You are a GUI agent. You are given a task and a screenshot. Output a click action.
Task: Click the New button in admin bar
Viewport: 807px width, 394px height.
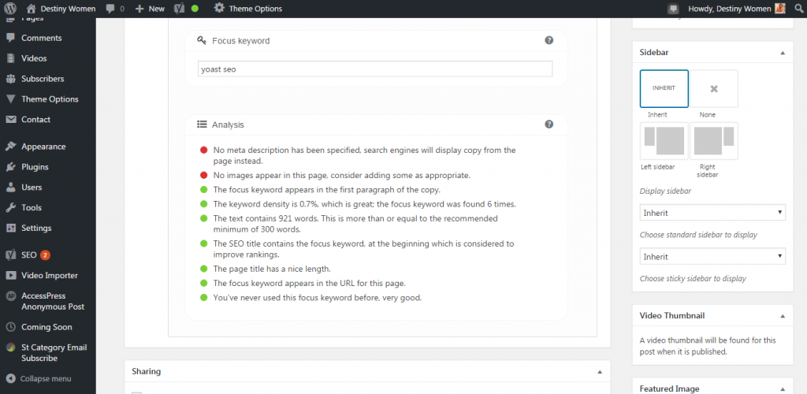coord(150,9)
